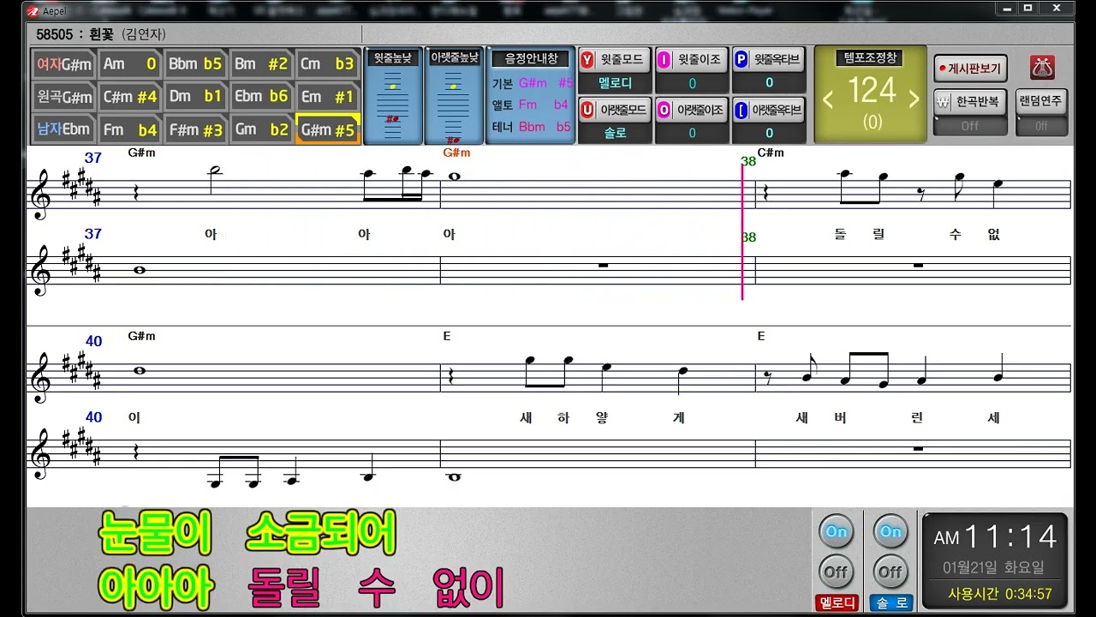Click the 게시판보기 button
This screenshot has height=617, width=1096.
coord(970,68)
